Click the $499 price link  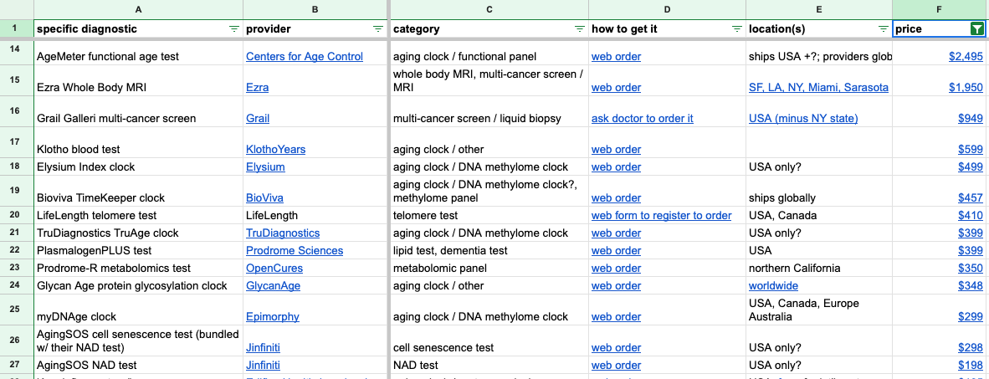pyautogui.click(x=971, y=167)
